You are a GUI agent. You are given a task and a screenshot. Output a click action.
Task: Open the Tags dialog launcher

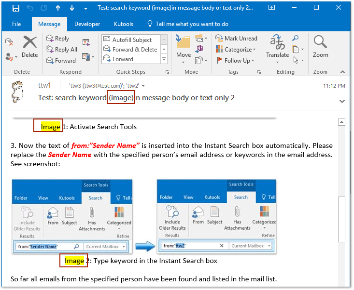[x=259, y=72]
